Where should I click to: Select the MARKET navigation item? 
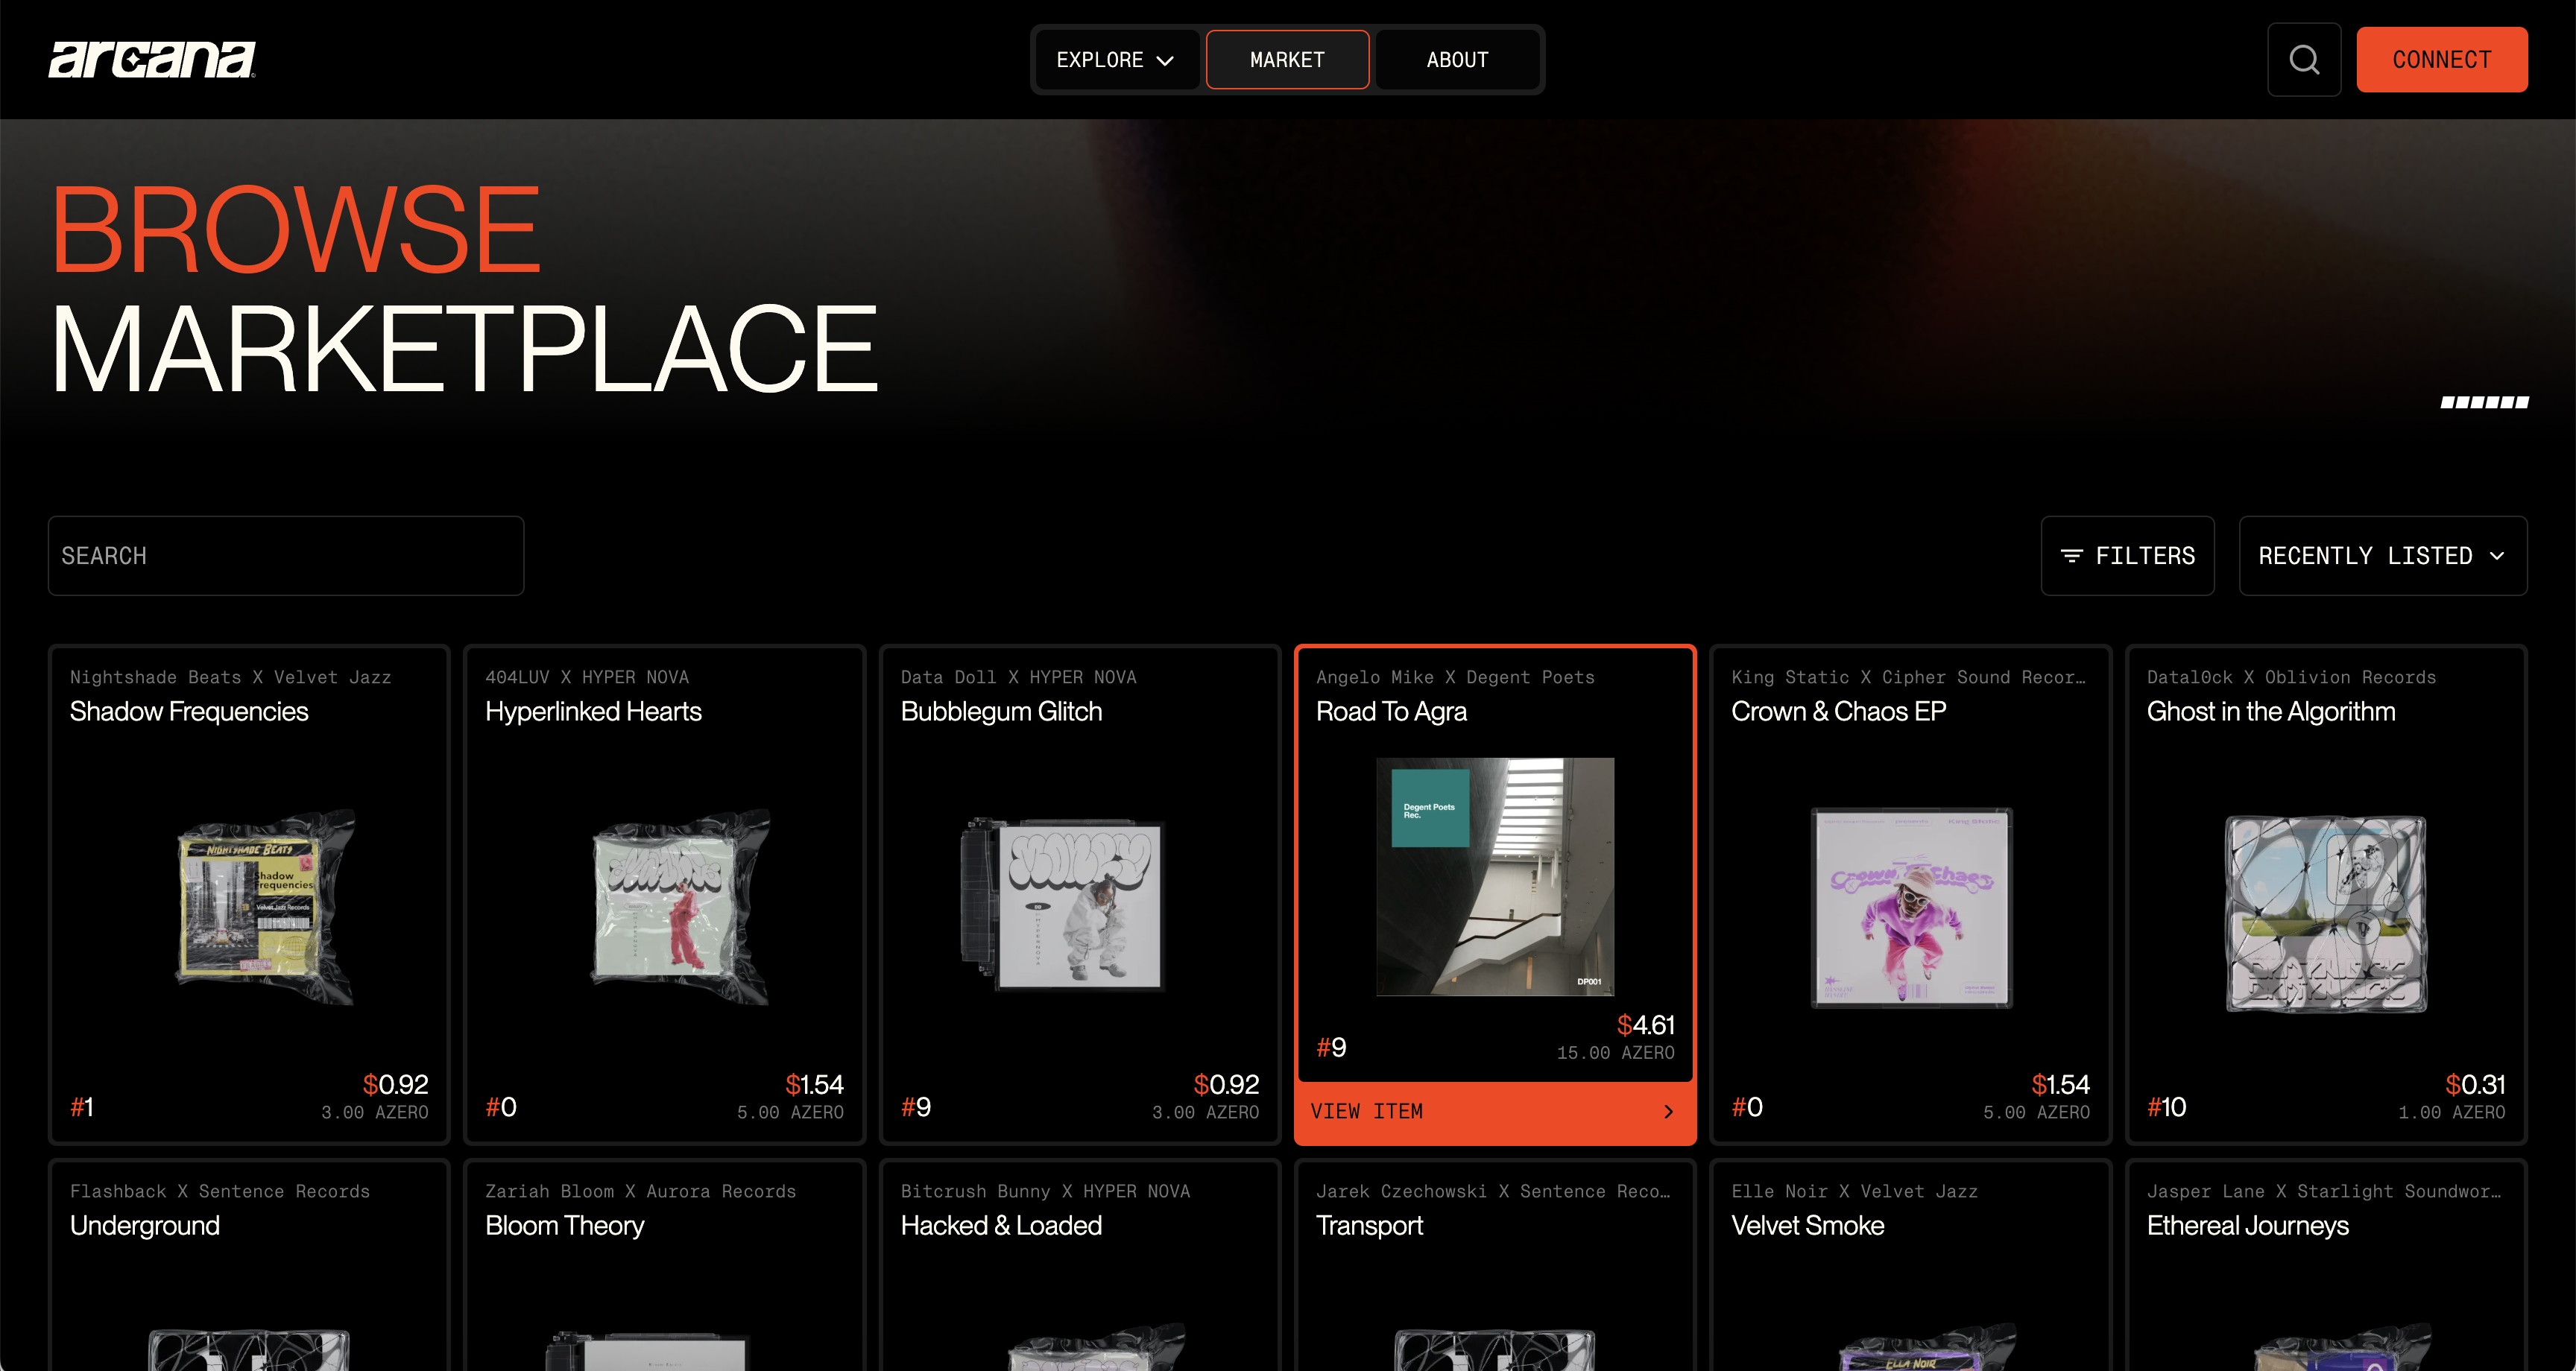pos(1287,59)
